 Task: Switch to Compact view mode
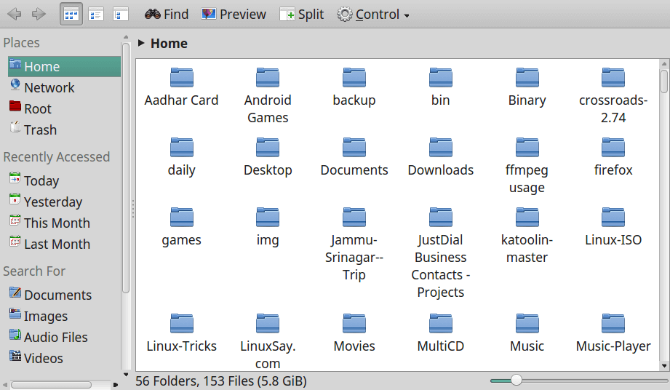(x=96, y=14)
